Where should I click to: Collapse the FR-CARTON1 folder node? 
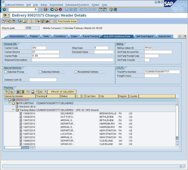[x=10, y=103]
